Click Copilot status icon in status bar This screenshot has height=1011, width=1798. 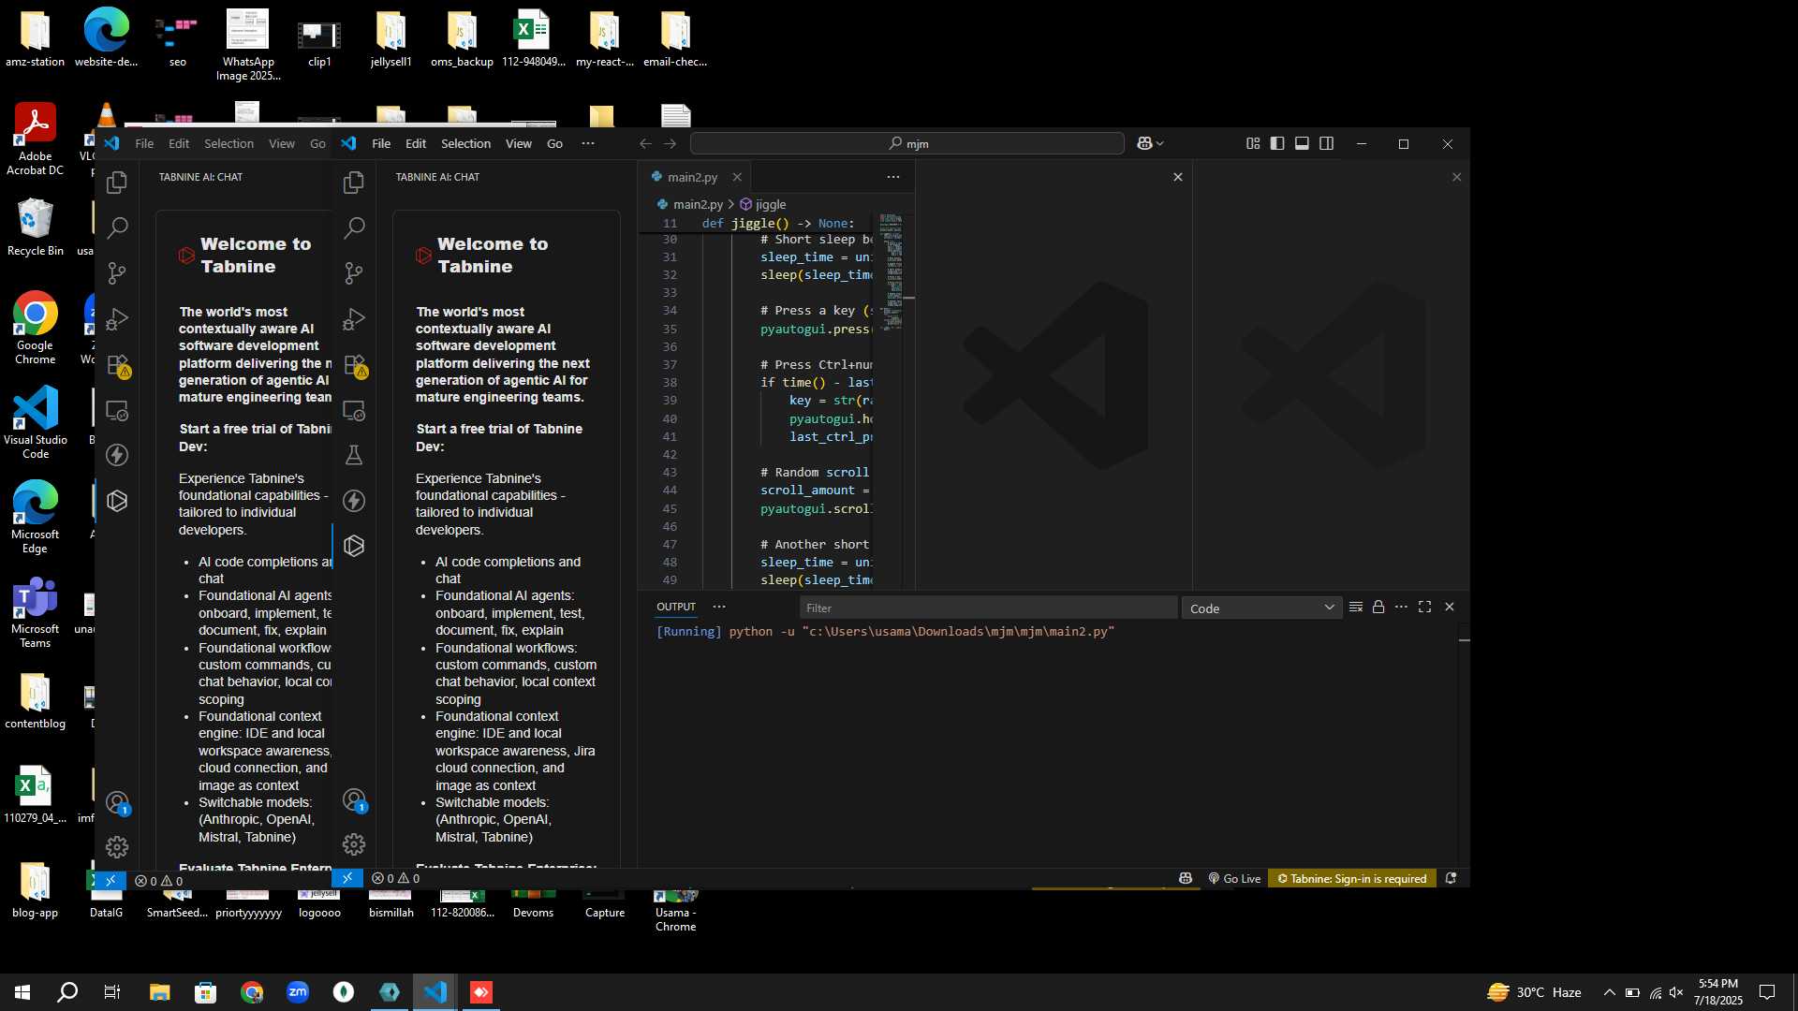click(1186, 878)
